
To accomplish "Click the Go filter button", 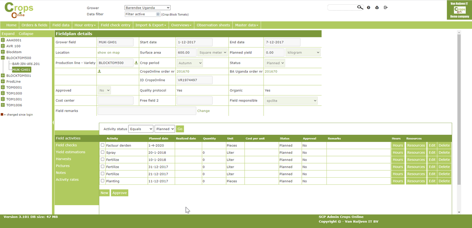I will tap(180, 129).
